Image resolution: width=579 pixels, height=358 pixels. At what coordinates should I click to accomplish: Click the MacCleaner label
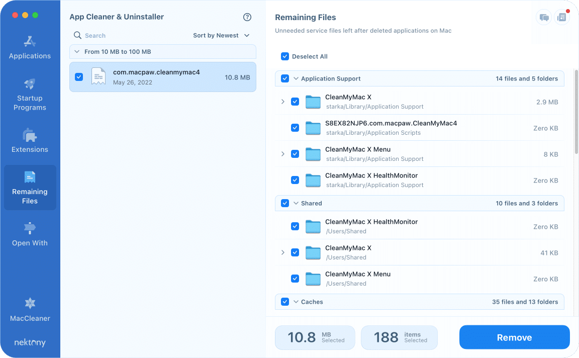[30, 318]
